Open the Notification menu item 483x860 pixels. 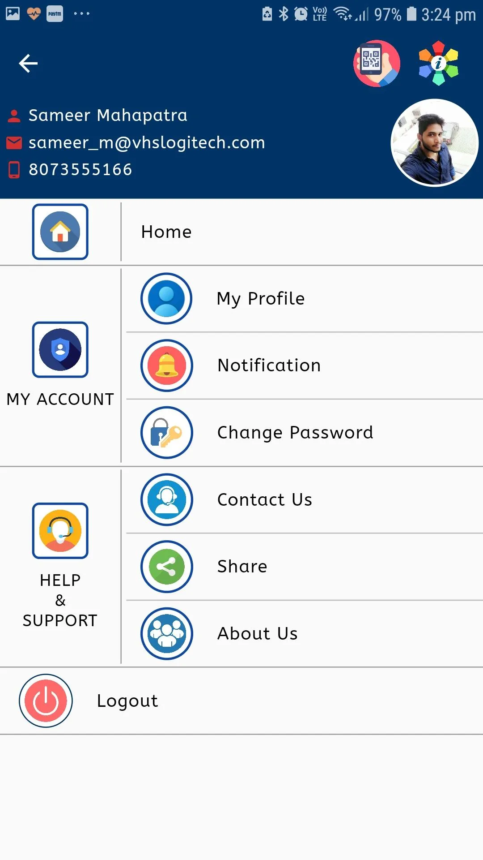click(269, 365)
